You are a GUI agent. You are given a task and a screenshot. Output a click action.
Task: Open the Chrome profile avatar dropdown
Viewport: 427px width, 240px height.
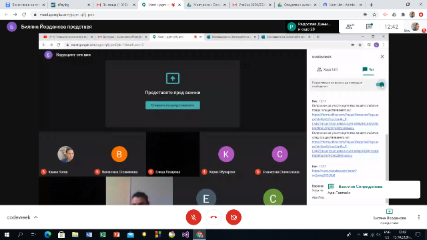point(412,15)
